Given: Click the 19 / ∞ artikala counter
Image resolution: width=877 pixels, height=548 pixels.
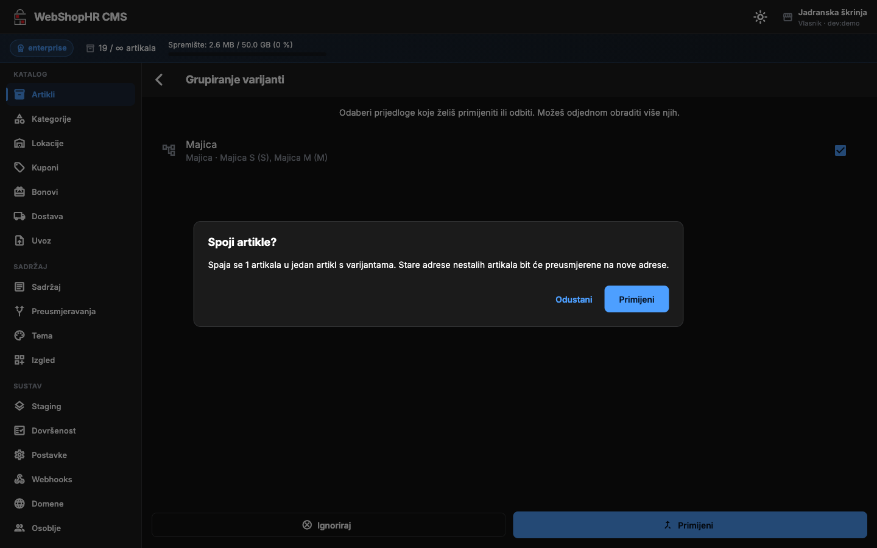Looking at the screenshot, I should point(121,48).
